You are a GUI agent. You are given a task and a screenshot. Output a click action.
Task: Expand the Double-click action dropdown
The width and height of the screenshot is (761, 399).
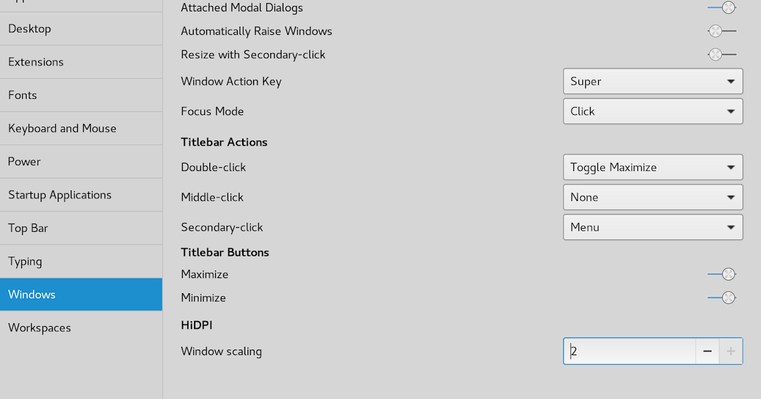point(653,167)
